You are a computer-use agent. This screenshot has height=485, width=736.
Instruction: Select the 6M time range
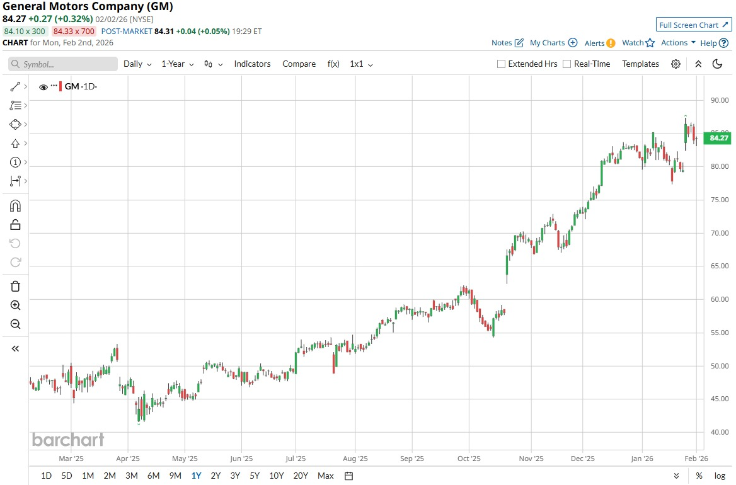pos(153,476)
